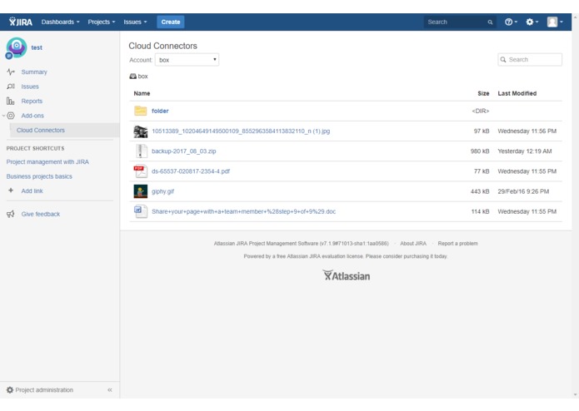The image size is (579, 411).
Task: Click the test project avatar
Action: point(16,47)
